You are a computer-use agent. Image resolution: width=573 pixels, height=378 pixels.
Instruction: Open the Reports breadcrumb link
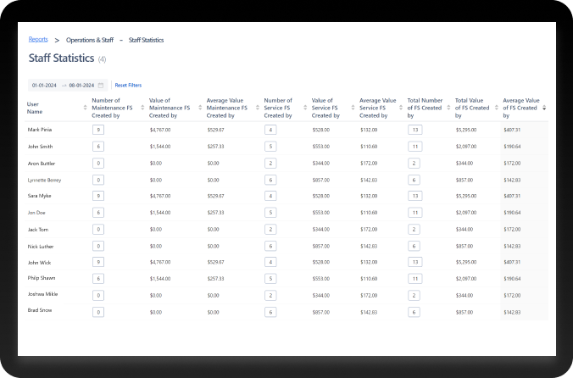click(38, 40)
